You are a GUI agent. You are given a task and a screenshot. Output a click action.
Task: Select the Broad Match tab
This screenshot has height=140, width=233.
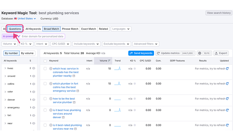click(x=51, y=29)
